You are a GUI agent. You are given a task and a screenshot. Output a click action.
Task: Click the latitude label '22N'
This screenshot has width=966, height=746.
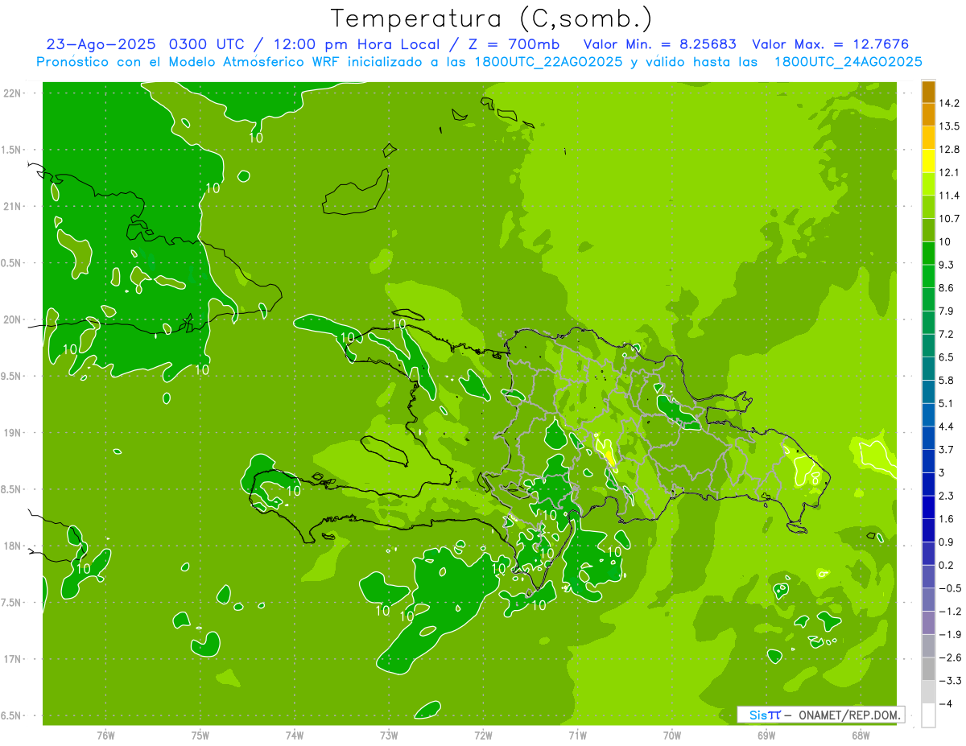11,93
